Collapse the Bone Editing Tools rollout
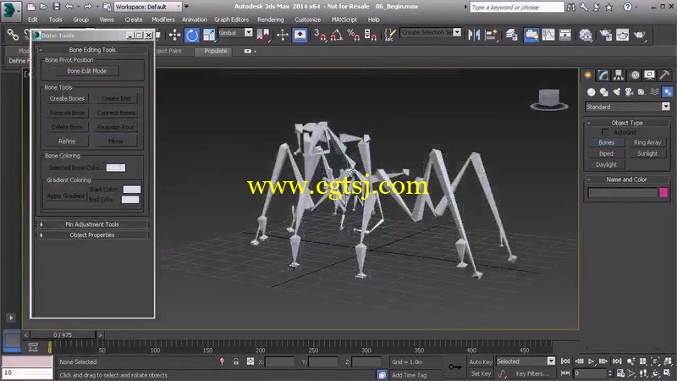 92,50
